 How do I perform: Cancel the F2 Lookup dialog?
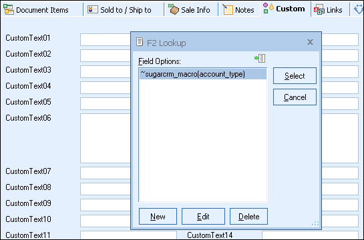[295, 97]
